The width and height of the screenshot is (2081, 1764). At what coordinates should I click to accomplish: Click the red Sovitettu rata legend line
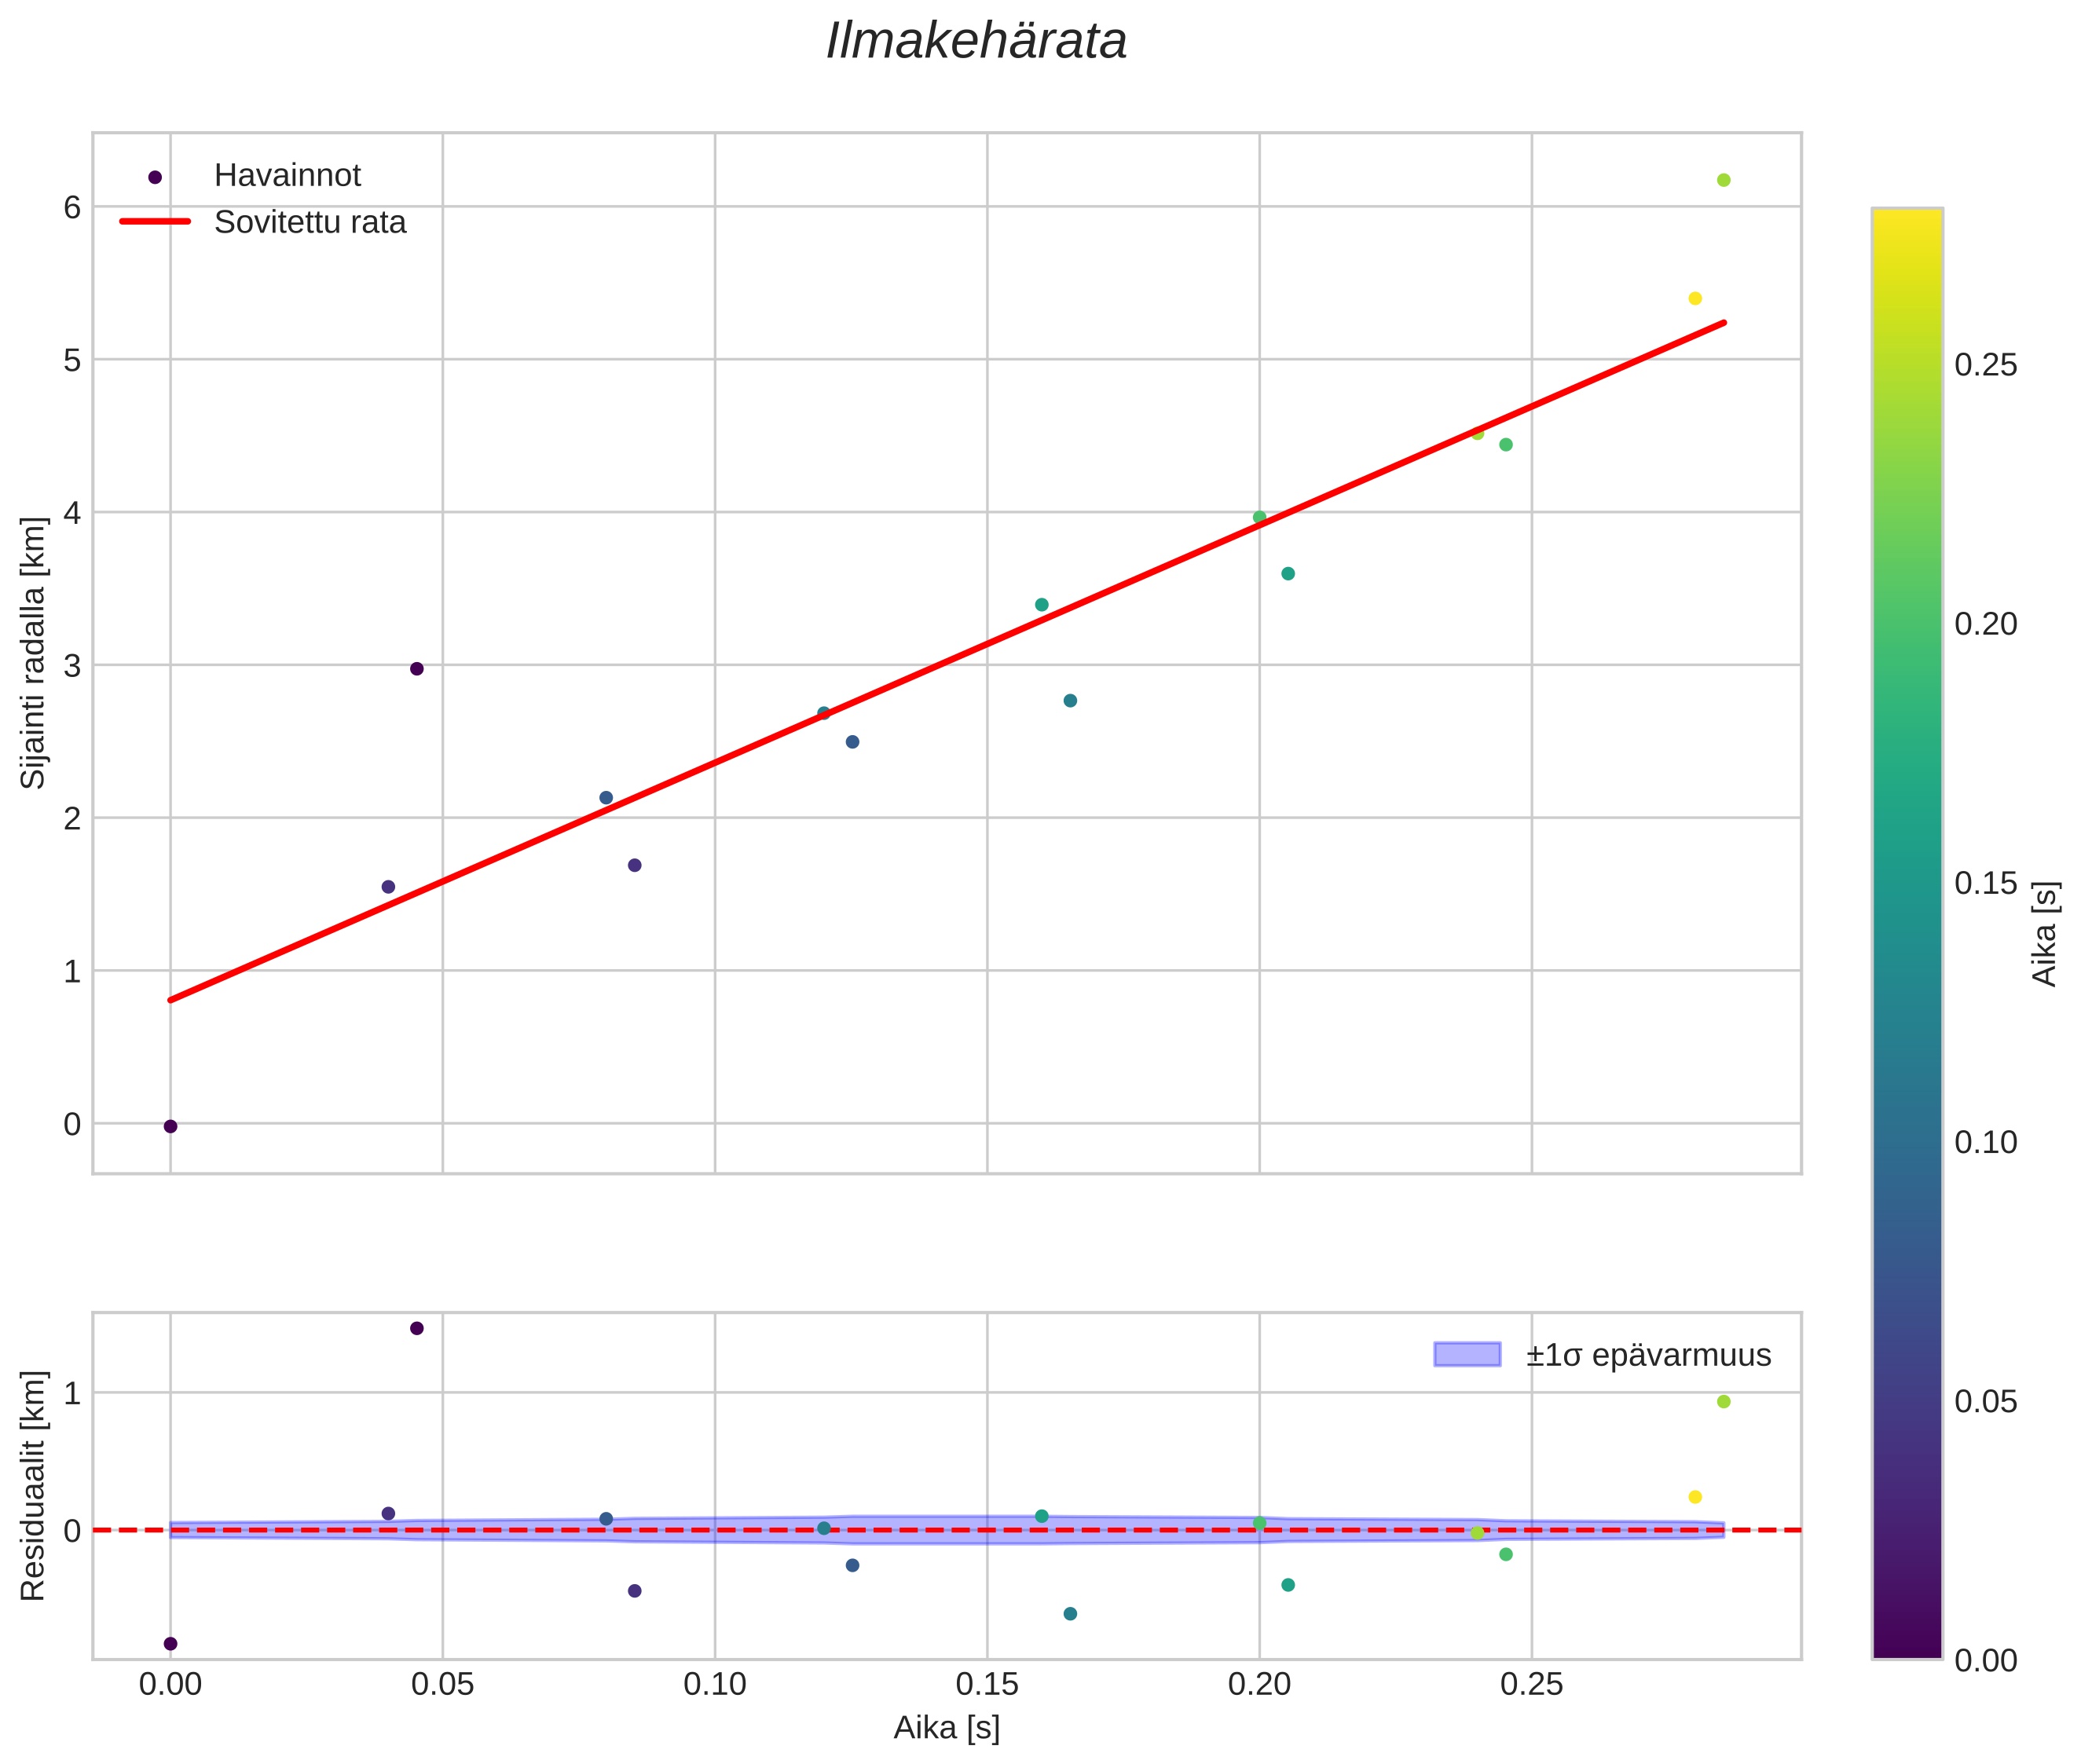(154, 222)
